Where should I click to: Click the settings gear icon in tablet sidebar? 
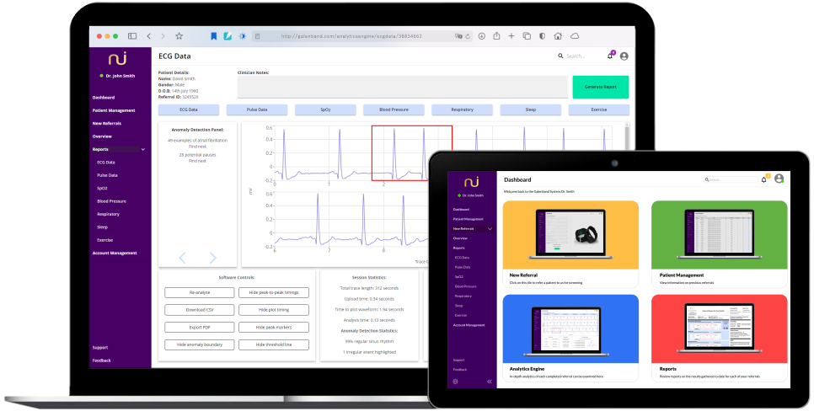pos(456,382)
